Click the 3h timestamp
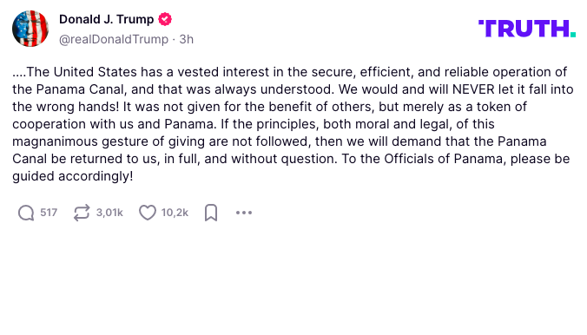 [x=186, y=39]
